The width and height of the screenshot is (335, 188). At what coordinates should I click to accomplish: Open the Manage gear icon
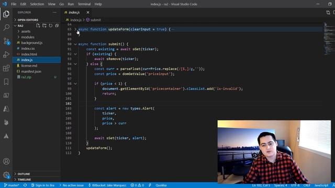6,175
